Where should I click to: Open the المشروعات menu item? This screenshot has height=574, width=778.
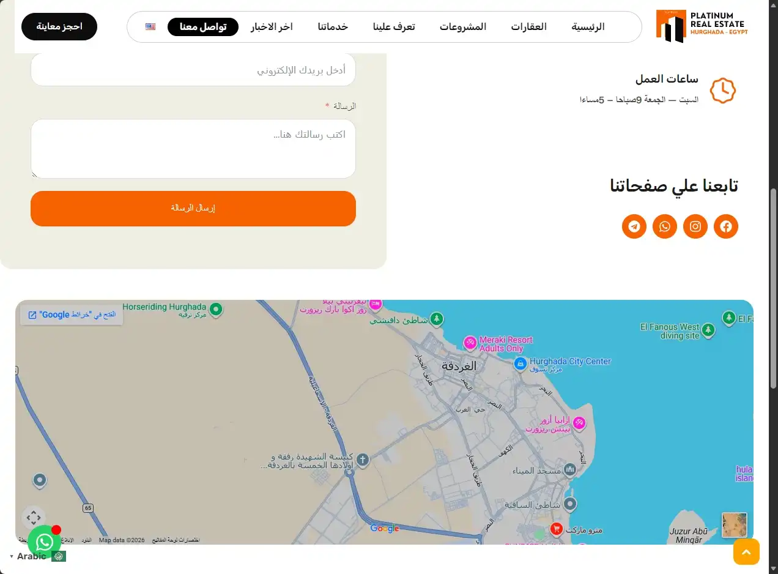coord(463,27)
